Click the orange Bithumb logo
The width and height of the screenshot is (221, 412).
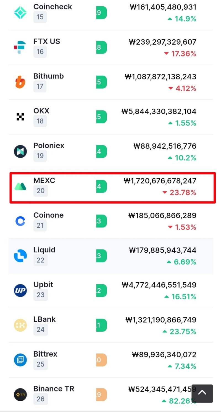pyautogui.click(x=20, y=82)
